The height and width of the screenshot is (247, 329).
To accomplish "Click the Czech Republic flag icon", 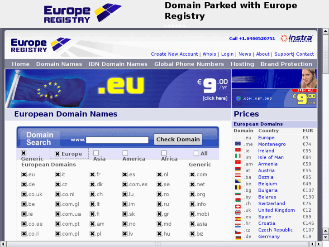I will [x=238, y=232].
